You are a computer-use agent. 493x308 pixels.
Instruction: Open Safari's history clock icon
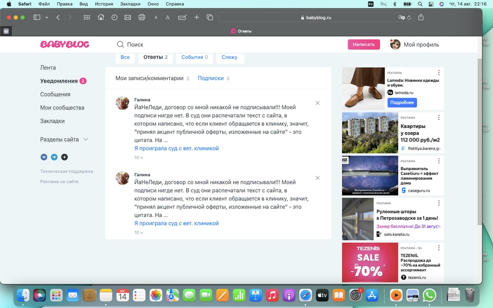[114, 17]
